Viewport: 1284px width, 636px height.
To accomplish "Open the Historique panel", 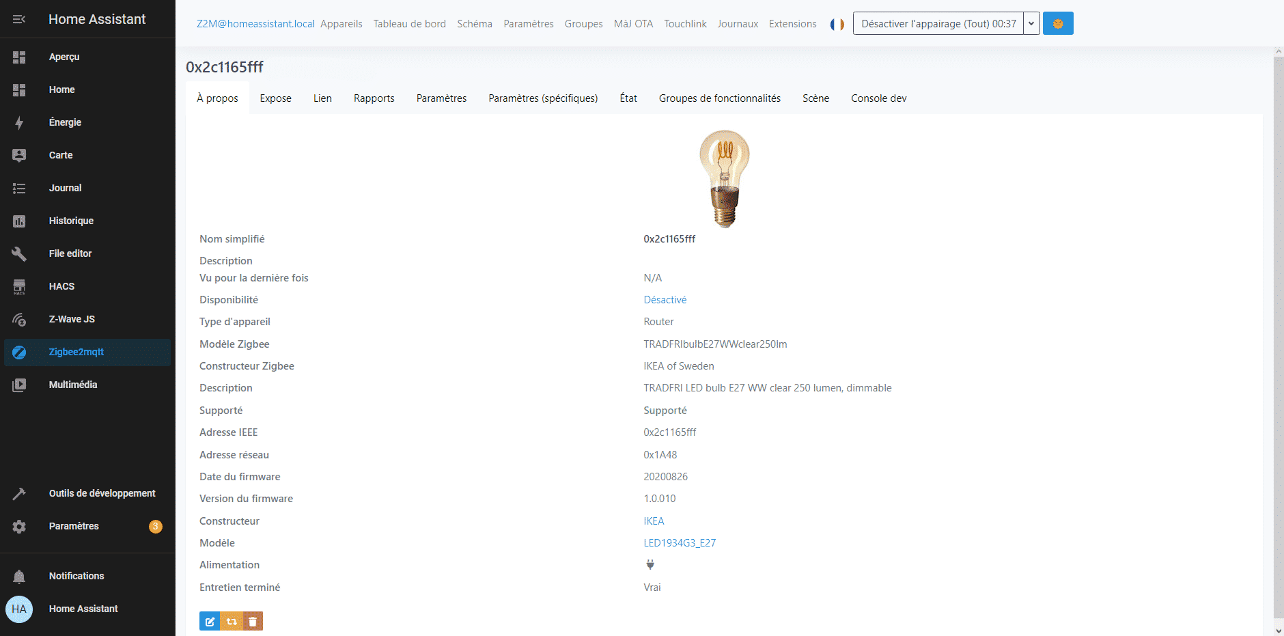I will click(x=87, y=221).
